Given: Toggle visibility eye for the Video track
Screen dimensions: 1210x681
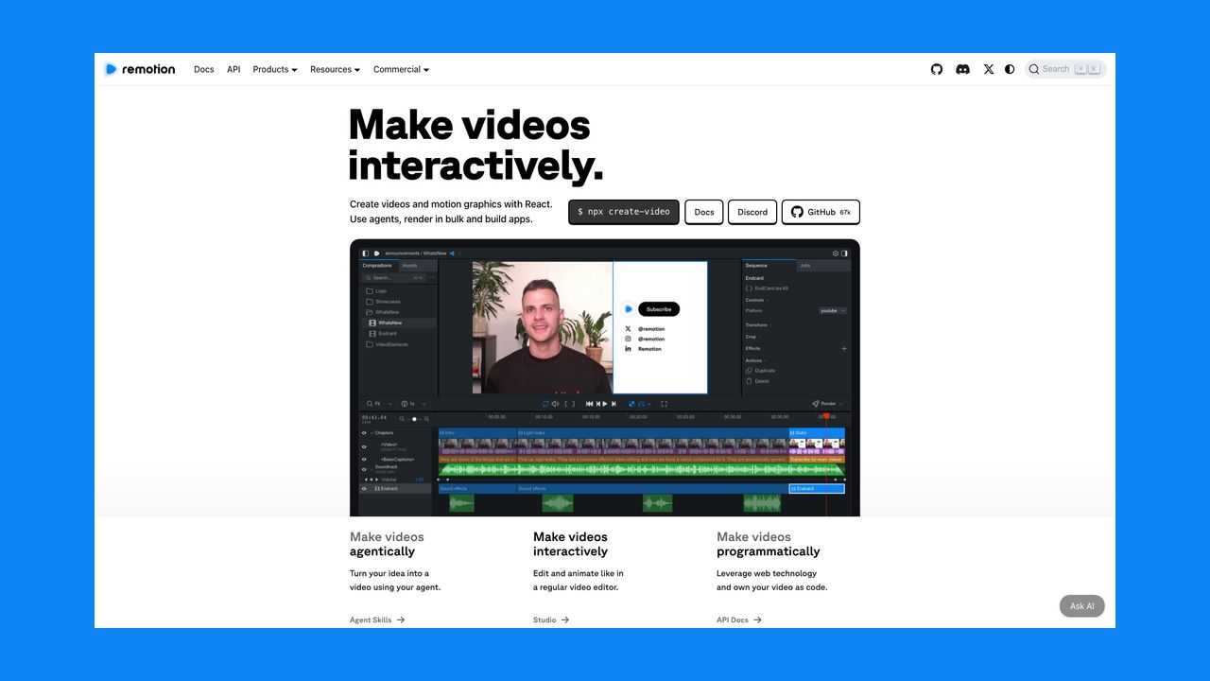Looking at the screenshot, I should coord(364,445).
